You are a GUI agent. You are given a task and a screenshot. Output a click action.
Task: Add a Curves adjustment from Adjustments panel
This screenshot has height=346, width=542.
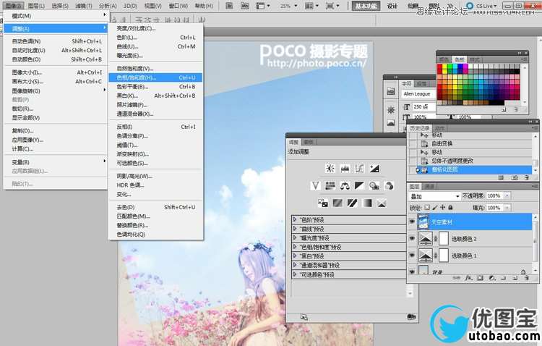[x=359, y=169]
